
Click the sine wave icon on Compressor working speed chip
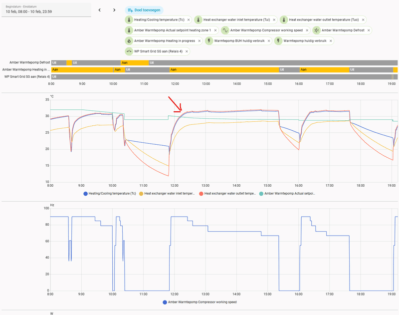tap(225, 29)
